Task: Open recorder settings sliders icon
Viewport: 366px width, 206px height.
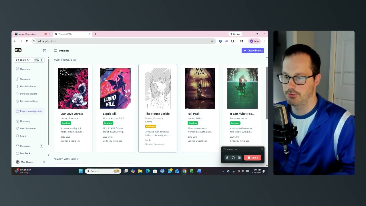Action: 224,149
